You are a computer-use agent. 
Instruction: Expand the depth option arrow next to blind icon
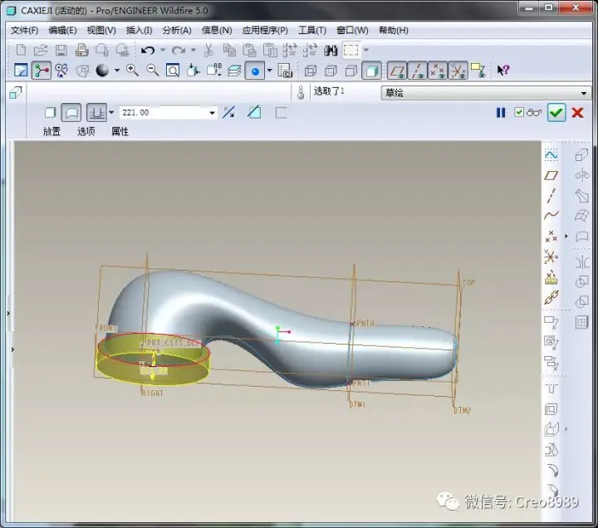click(x=111, y=112)
